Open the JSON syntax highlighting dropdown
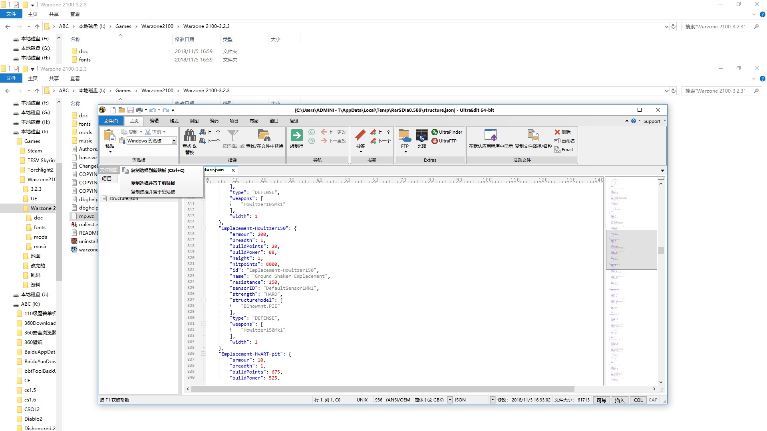This screenshot has height=431, width=767. click(x=492, y=400)
